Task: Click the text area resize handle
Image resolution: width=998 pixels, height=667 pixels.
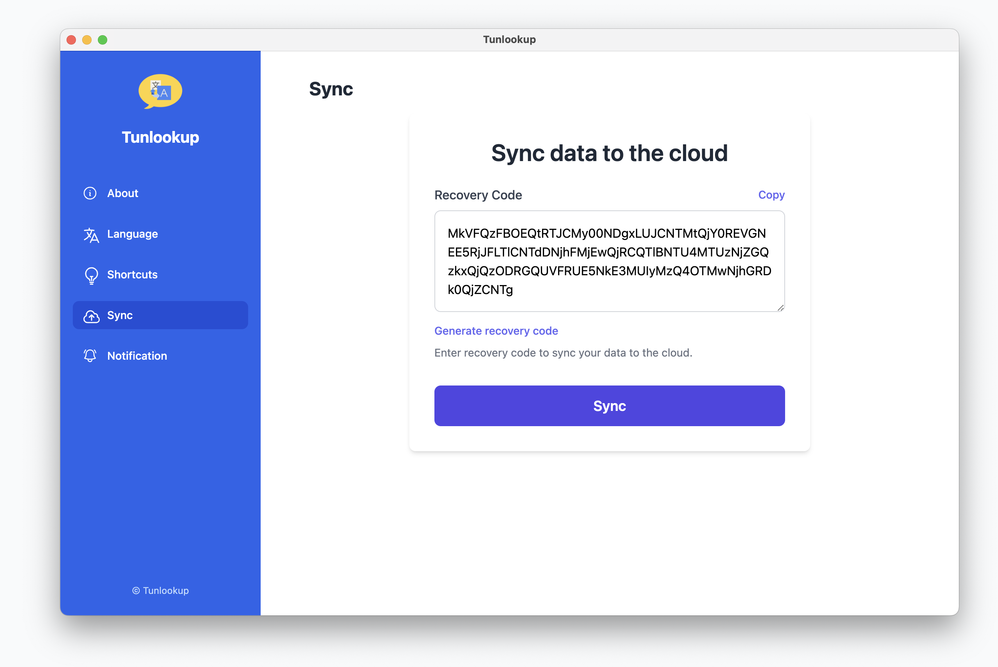Action: point(780,308)
